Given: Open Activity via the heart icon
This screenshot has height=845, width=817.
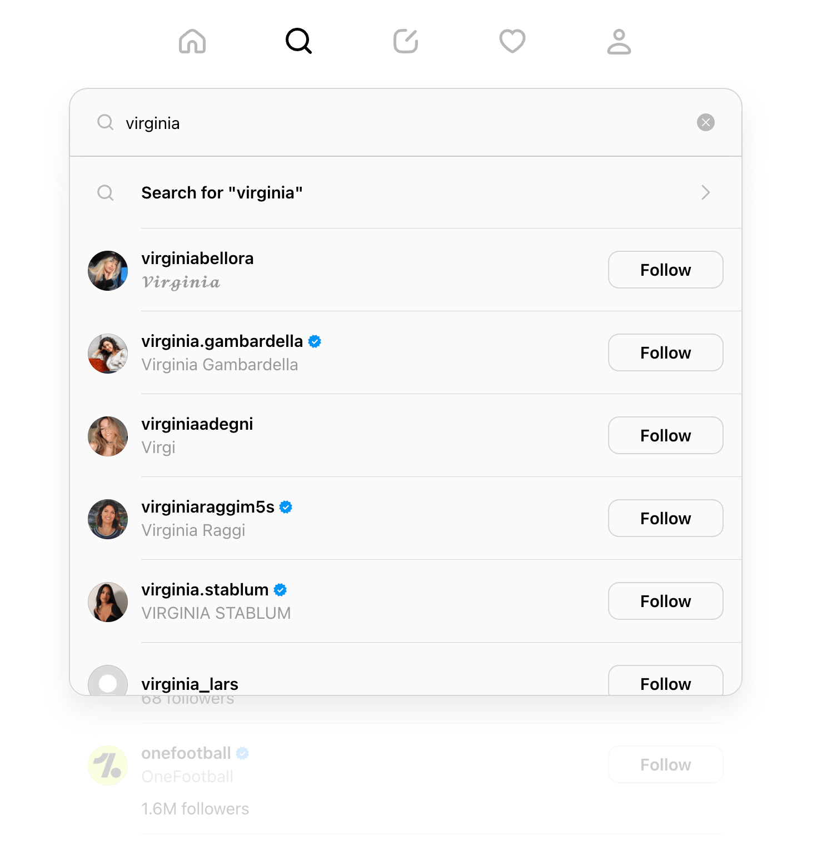Looking at the screenshot, I should coord(512,42).
